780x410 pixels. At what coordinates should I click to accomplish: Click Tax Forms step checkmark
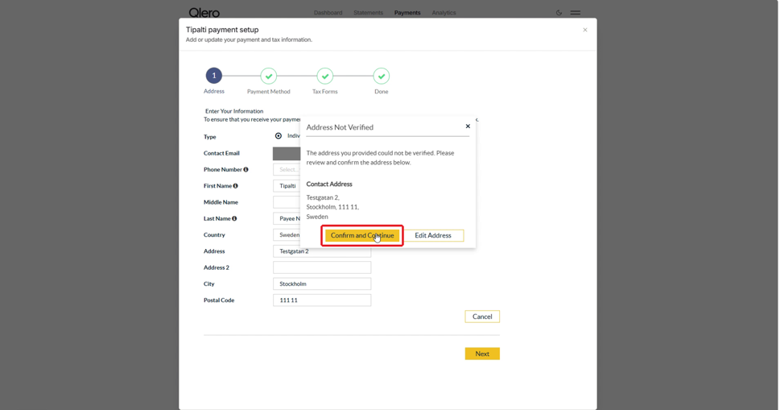[x=325, y=77]
